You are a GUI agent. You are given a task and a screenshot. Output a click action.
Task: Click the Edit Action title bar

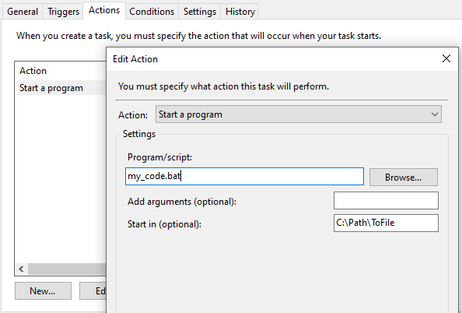[274, 59]
